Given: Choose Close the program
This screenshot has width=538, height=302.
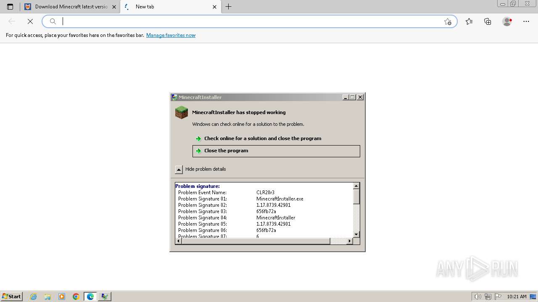Looking at the screenshot, I should pyautogui.click(x=276, y=151).
